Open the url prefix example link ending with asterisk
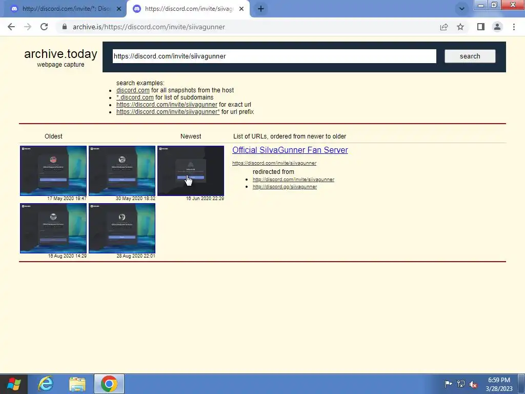525x394 pixels. [x=168, y=111]
